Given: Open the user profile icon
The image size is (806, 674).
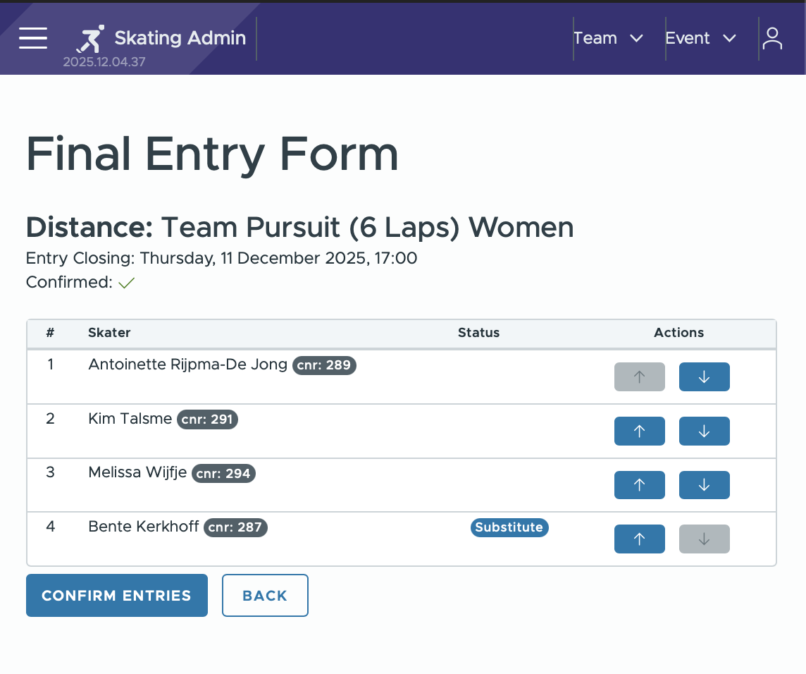Looking at the screenshot, I should [772, 39].
